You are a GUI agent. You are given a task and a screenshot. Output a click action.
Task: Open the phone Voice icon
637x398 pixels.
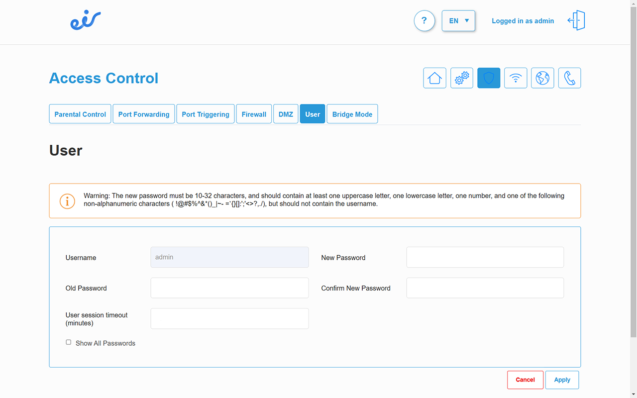(569, 78)
